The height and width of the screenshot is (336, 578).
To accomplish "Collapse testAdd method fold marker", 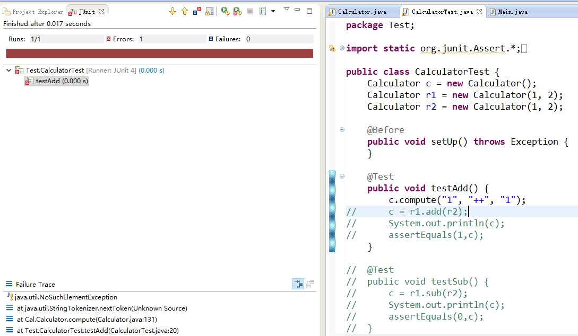I will pyautogui.click(x=342, y=176).
